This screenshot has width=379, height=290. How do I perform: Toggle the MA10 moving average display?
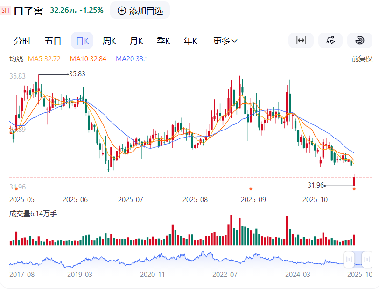(x=88, y=58)
